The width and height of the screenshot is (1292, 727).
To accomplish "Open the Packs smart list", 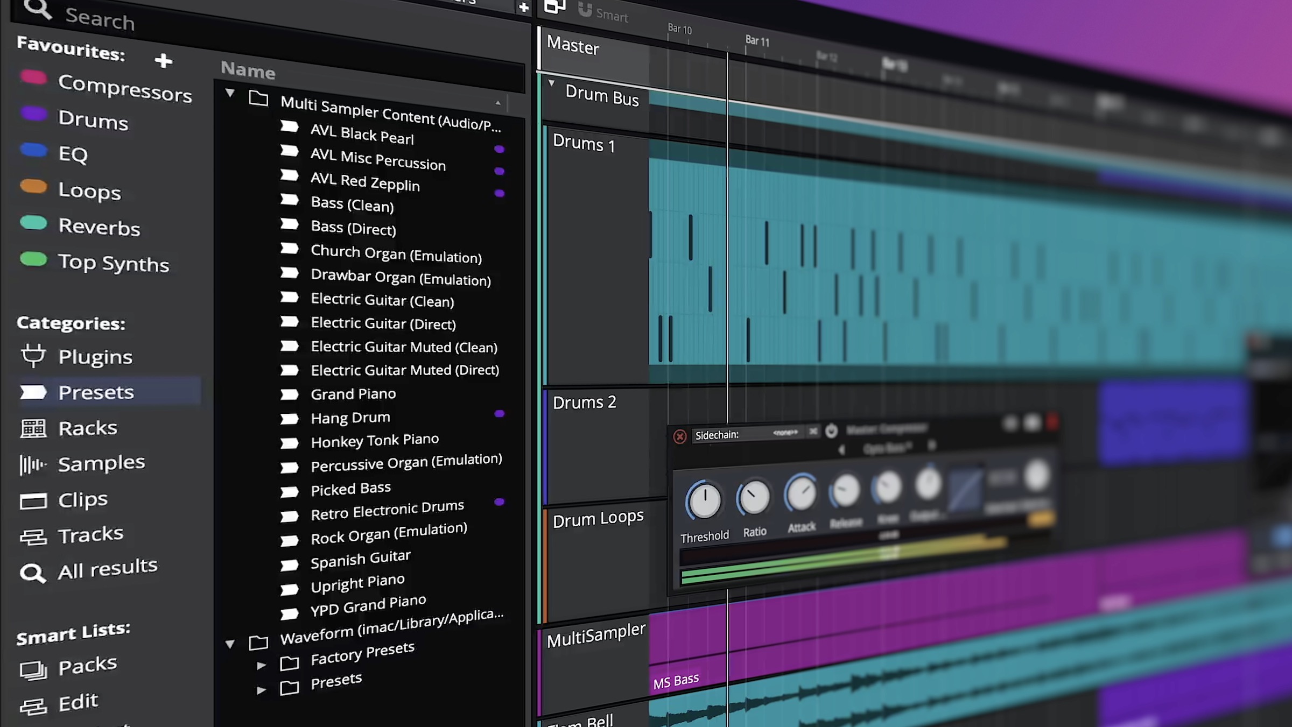I will [x=87, y=666].
